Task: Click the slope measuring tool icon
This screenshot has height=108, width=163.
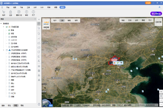Action: click(x=39, y=80)
